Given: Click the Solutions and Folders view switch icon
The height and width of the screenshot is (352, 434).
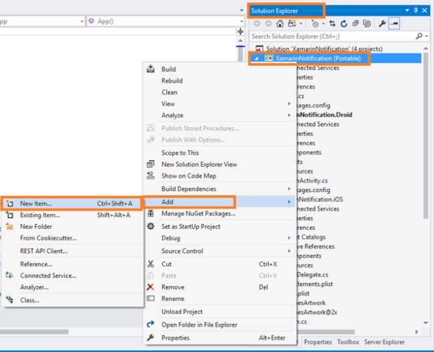Looking at the screenshot, I should 292,23.
